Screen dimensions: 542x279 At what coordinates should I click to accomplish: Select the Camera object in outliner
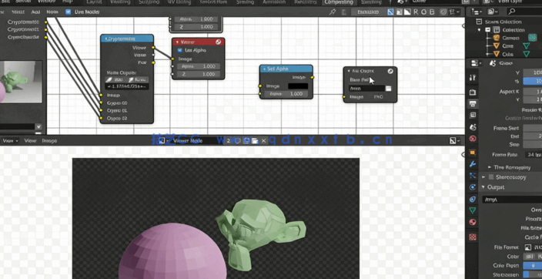coord(510,38)
